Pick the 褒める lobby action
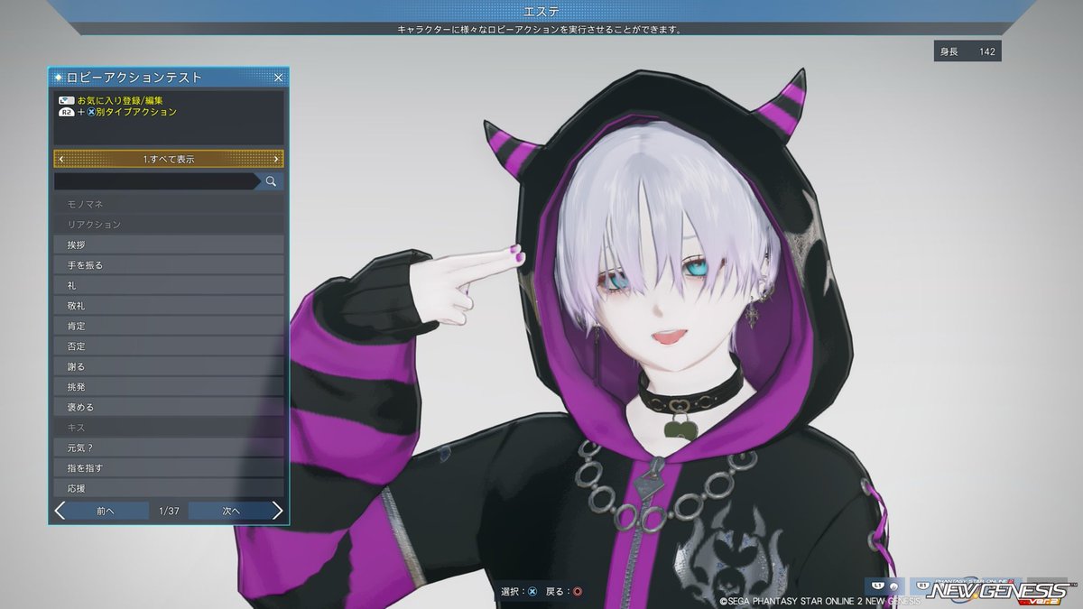Image resolution: width=1083 pixels, height=609 pixels. 169,408
